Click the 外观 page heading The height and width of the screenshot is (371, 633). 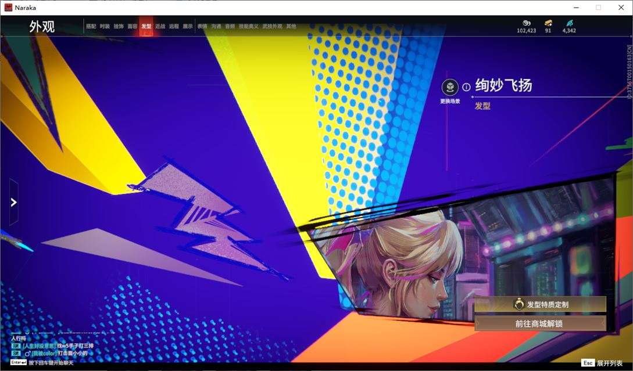42,27
